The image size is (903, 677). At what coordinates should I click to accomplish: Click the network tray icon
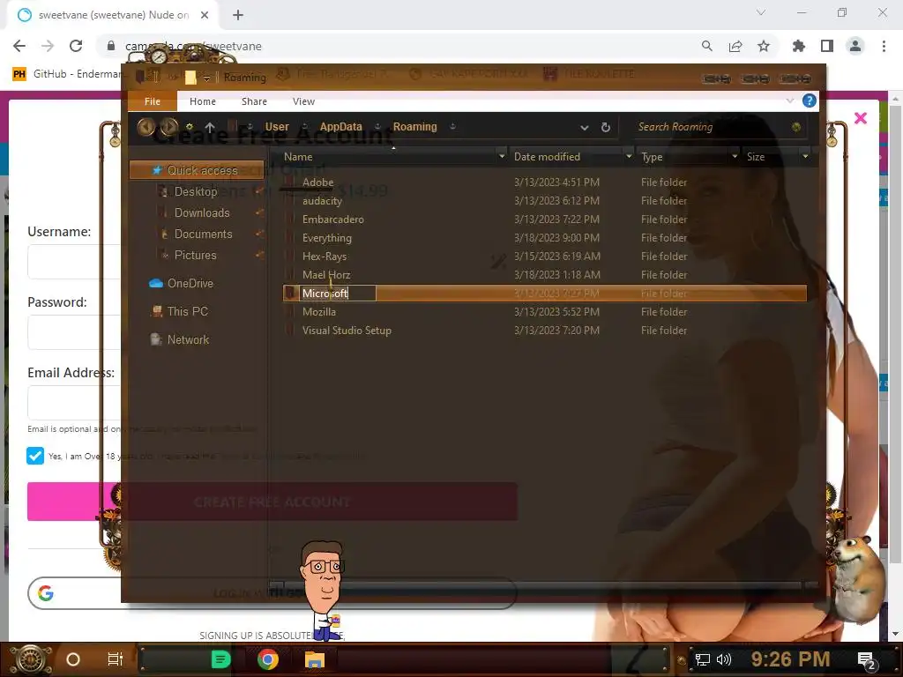703,659
